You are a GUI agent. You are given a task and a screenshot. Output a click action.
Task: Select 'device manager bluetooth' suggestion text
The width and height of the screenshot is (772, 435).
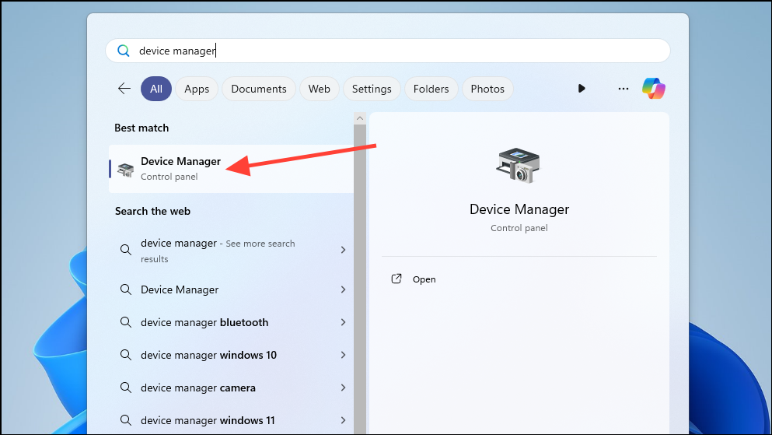(204, 322)
